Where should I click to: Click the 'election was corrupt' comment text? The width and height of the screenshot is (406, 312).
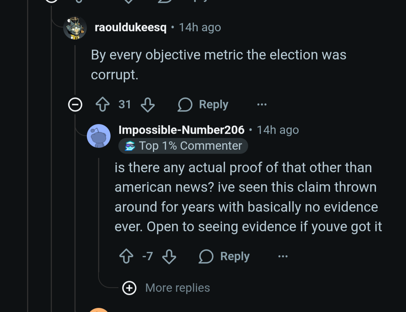coord(218,65)
